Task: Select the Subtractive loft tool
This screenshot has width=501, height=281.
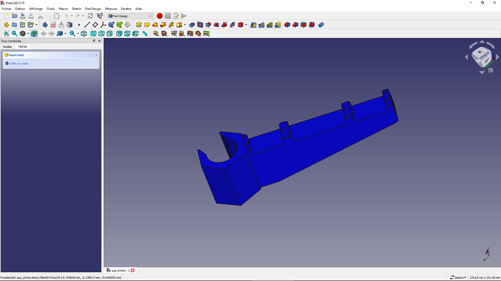Action: pyautogui.click(x=216, y=25)
